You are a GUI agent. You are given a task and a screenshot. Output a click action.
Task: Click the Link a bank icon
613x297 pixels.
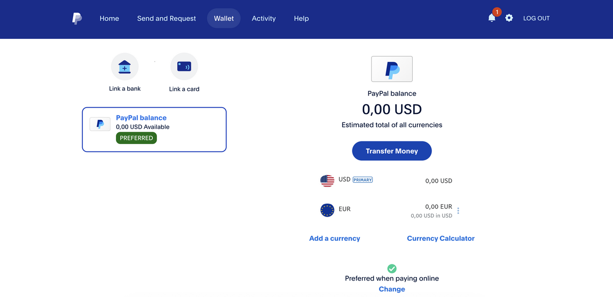point(125,67)
